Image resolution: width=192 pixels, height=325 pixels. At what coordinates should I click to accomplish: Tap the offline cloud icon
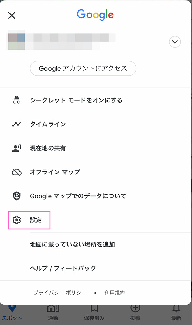[17, 172]
